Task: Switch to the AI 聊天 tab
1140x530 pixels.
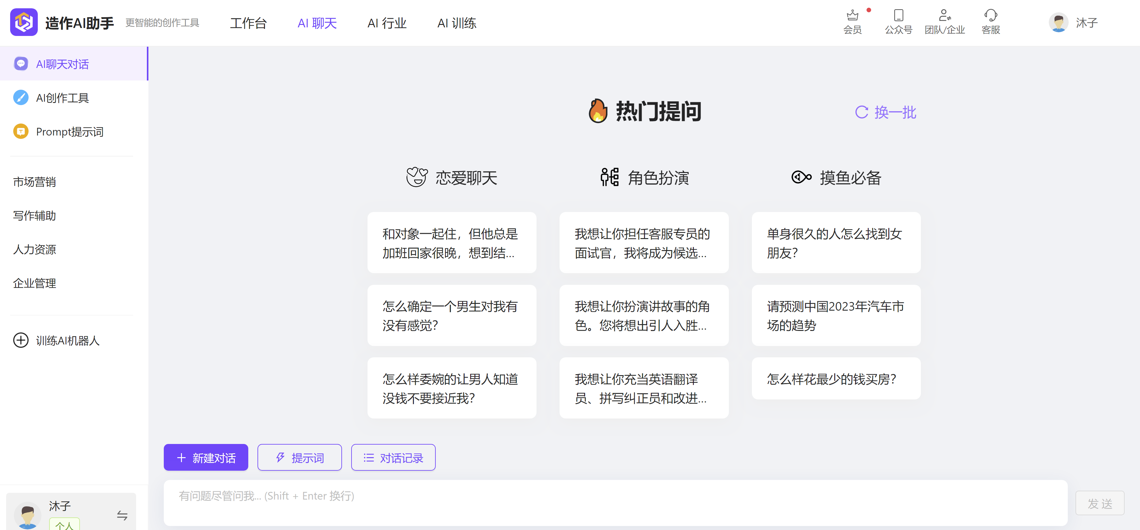Action: 317,23
